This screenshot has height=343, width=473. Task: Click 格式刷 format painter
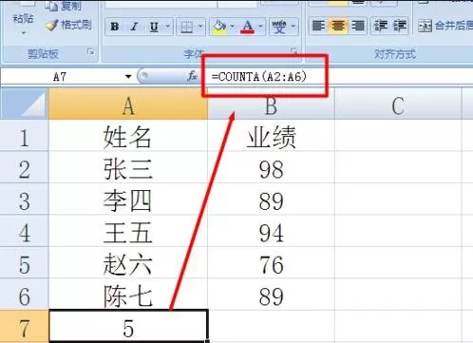click(68, 25)
